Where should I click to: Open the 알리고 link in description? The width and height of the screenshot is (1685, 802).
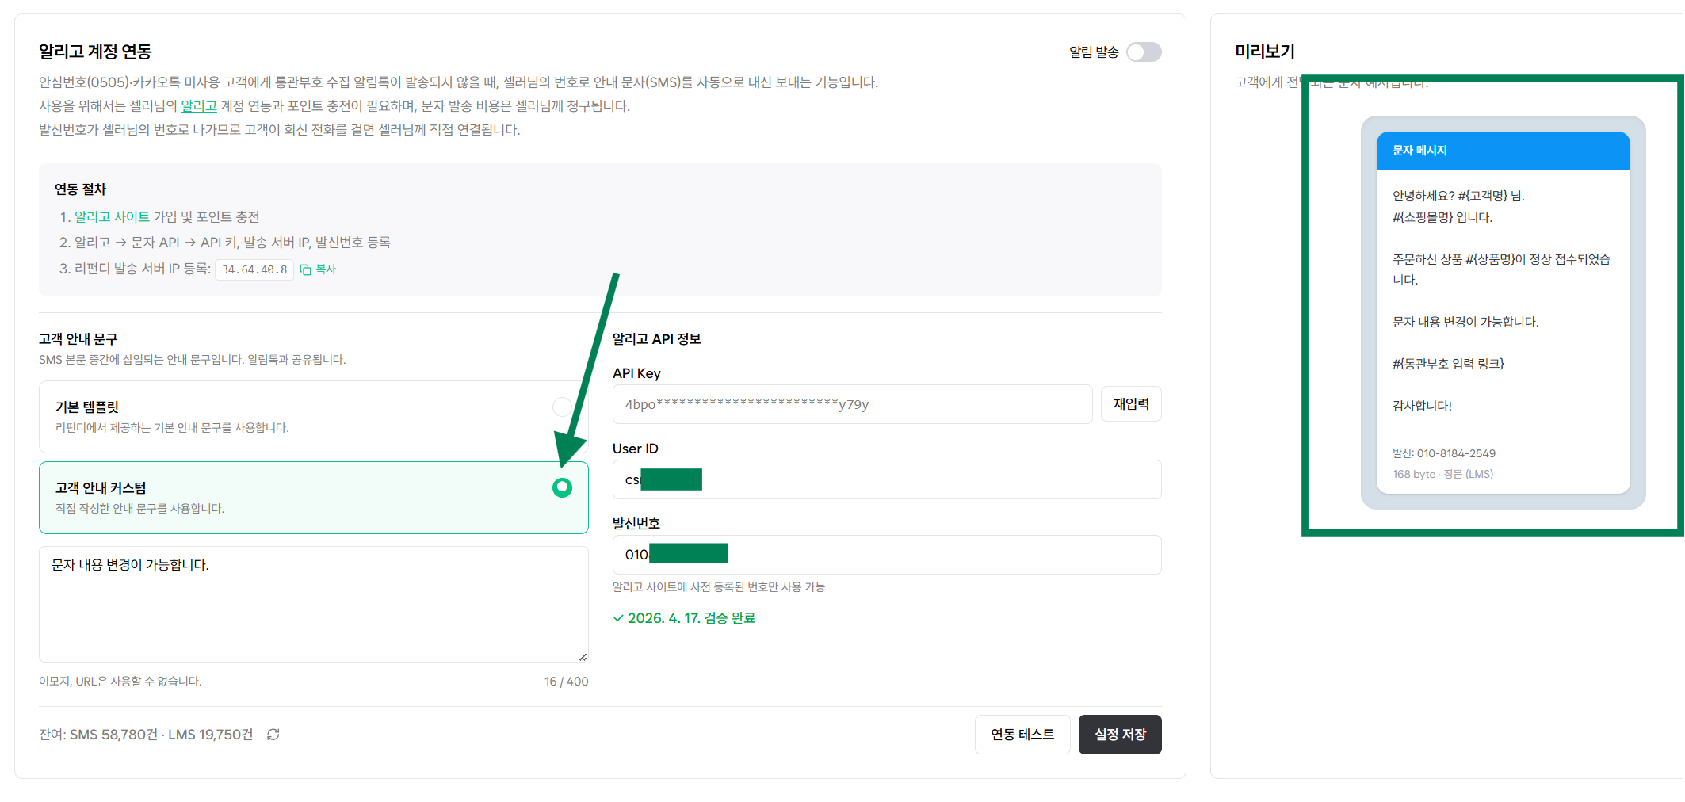point(199,106)
